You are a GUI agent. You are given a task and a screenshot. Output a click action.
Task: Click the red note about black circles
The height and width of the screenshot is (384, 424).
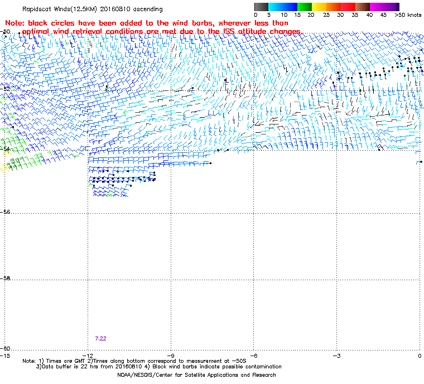click(x=153, y=27)
